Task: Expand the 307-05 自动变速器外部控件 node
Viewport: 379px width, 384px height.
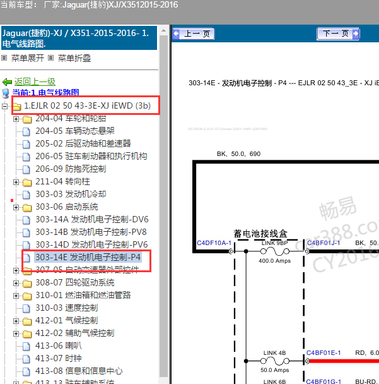Action: [16, 270]
